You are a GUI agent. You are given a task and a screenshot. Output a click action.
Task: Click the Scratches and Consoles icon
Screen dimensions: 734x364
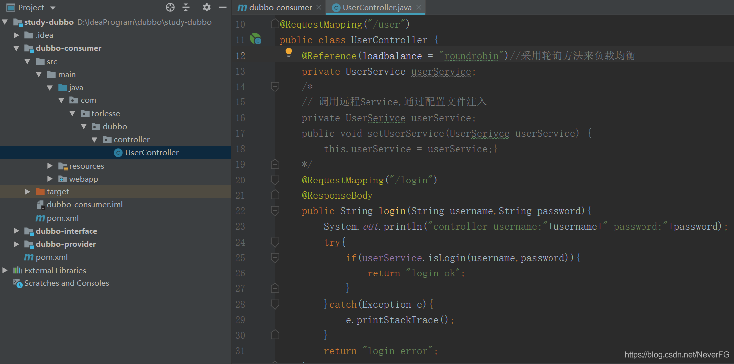coord(18,283)
